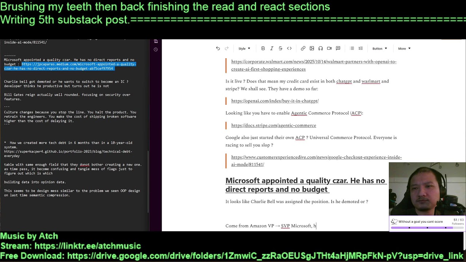This screenshot has width=466, height=262.
Task: Undo the last edit
Action: coord(218,48)
